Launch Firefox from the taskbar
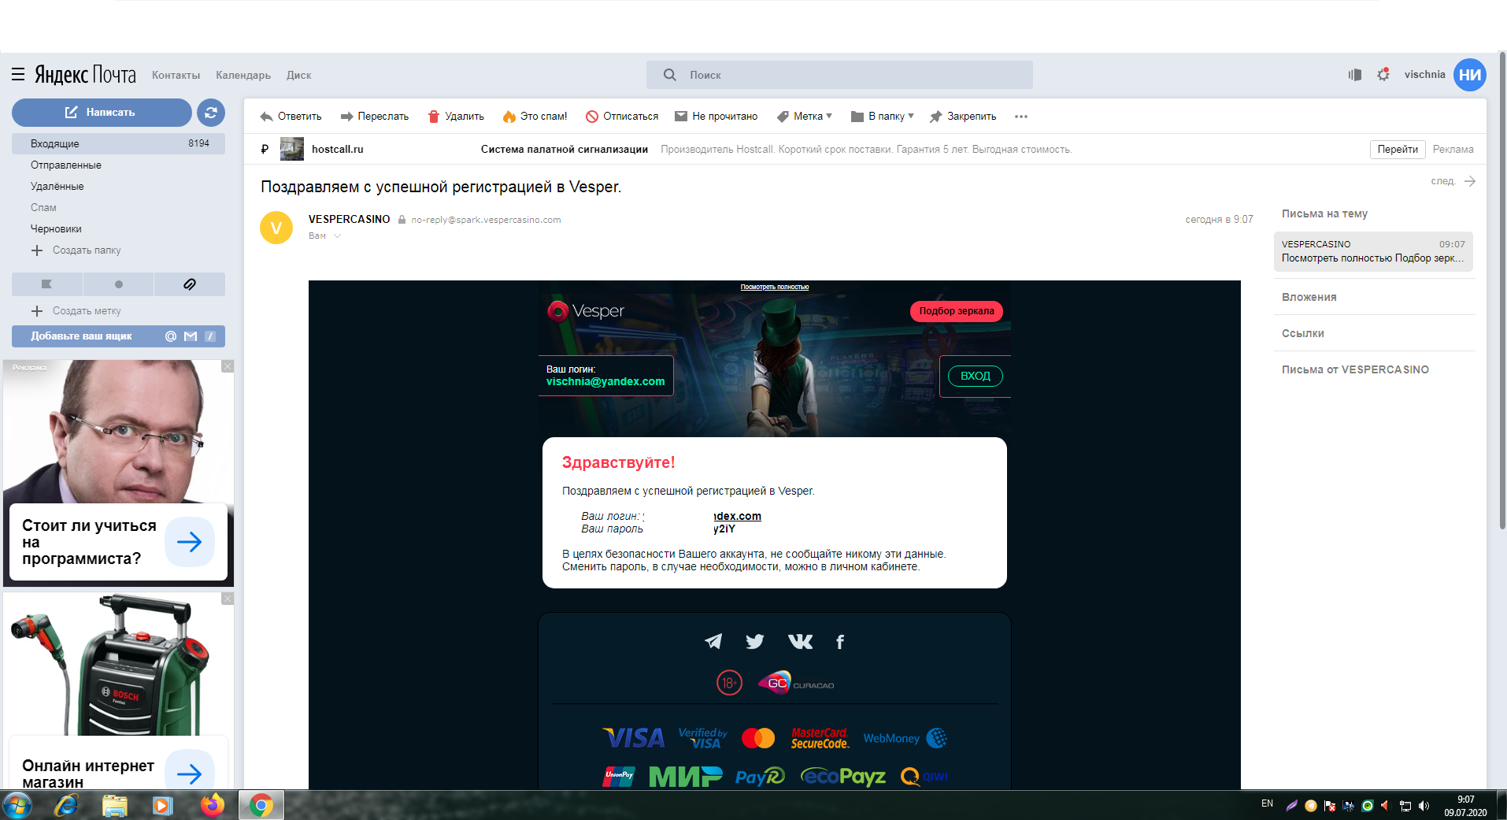The width and height of the screenshot is (1507, 820). [x=213, y=805]
